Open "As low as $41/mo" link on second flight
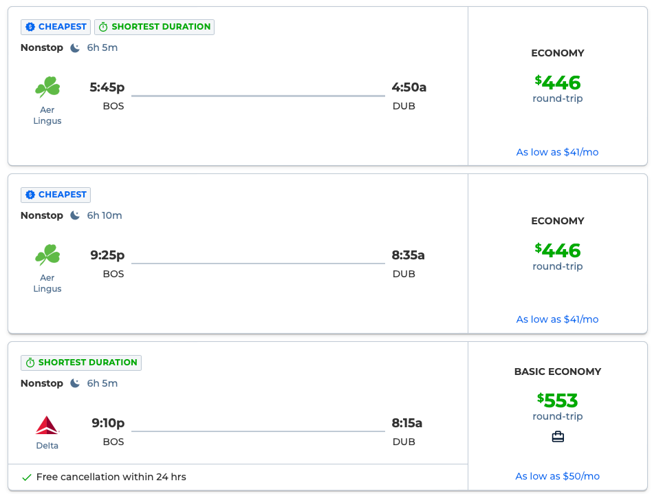 pyautogui.click(x=557, y=319)
